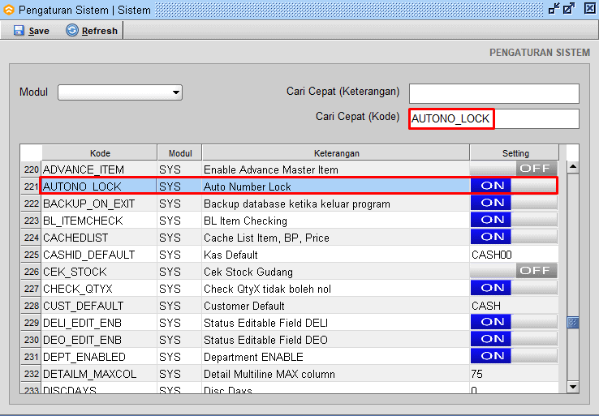Click the Modul column header
This screenshot has width=599, height=416.
coord(180,153)
